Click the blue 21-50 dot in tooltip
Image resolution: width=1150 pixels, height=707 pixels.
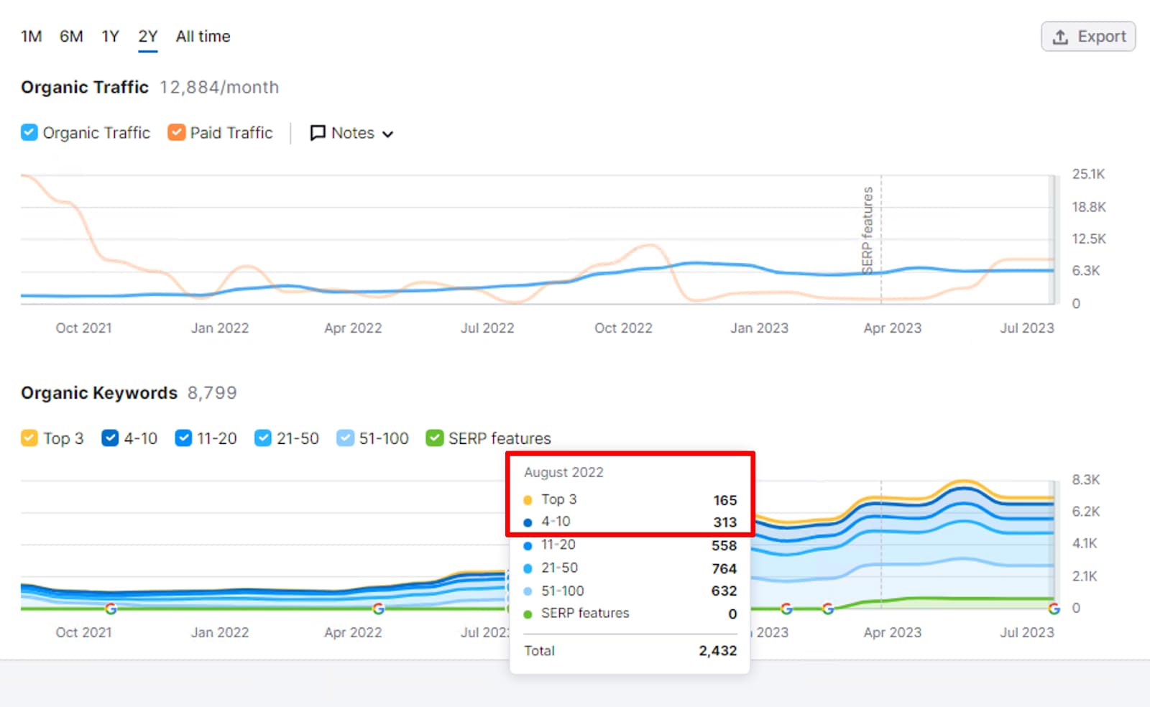point(529,568)
